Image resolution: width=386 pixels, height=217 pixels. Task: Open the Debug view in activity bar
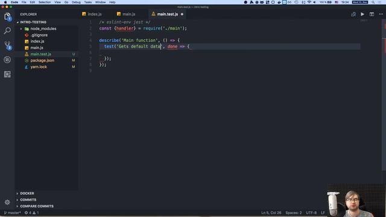[7, 60]
